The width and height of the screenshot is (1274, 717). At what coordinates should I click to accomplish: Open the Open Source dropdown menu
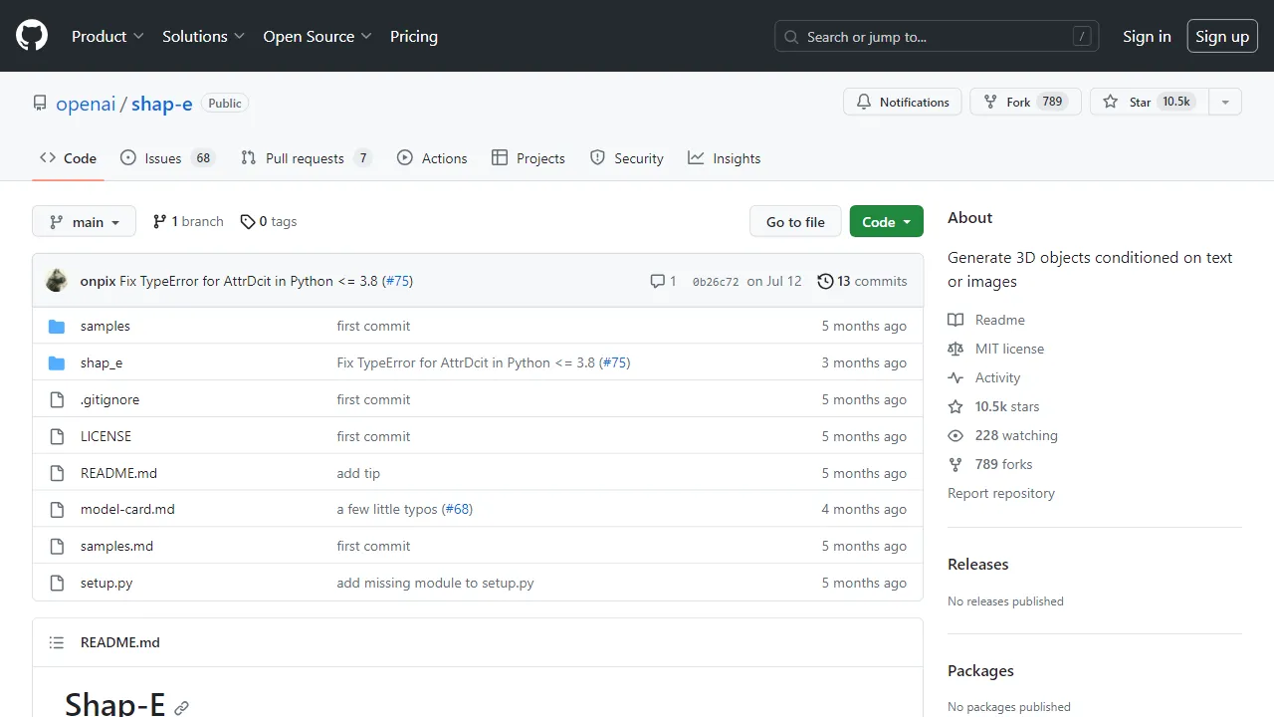(318, 36)
